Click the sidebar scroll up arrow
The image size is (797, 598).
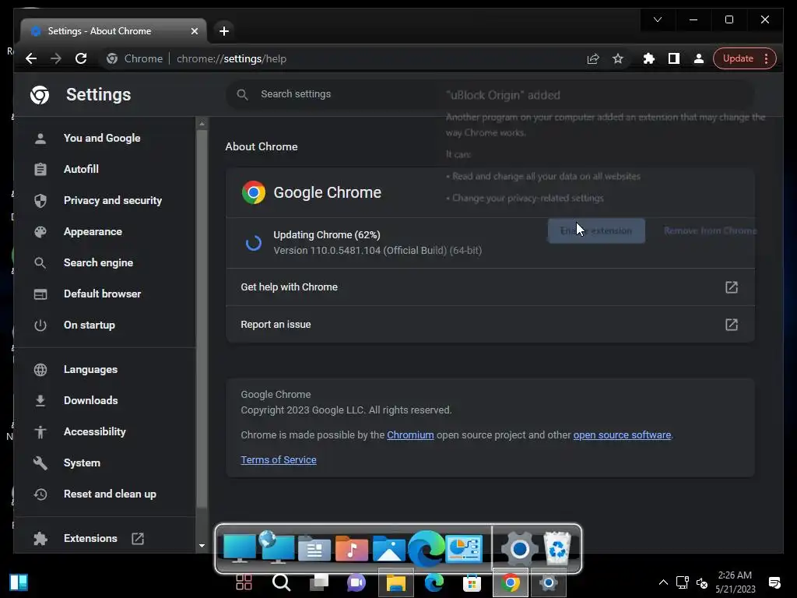click(x=202, y=124)
